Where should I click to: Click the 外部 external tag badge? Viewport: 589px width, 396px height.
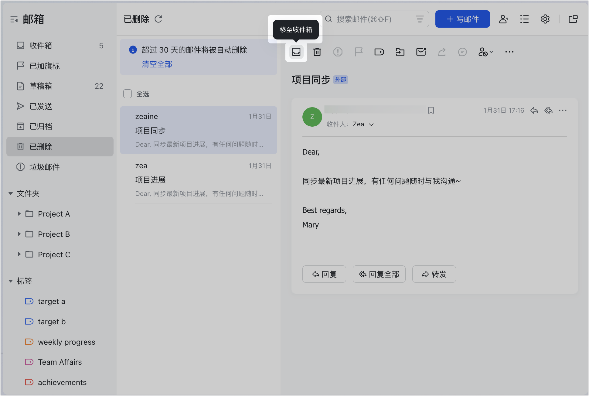click(341, 80)
